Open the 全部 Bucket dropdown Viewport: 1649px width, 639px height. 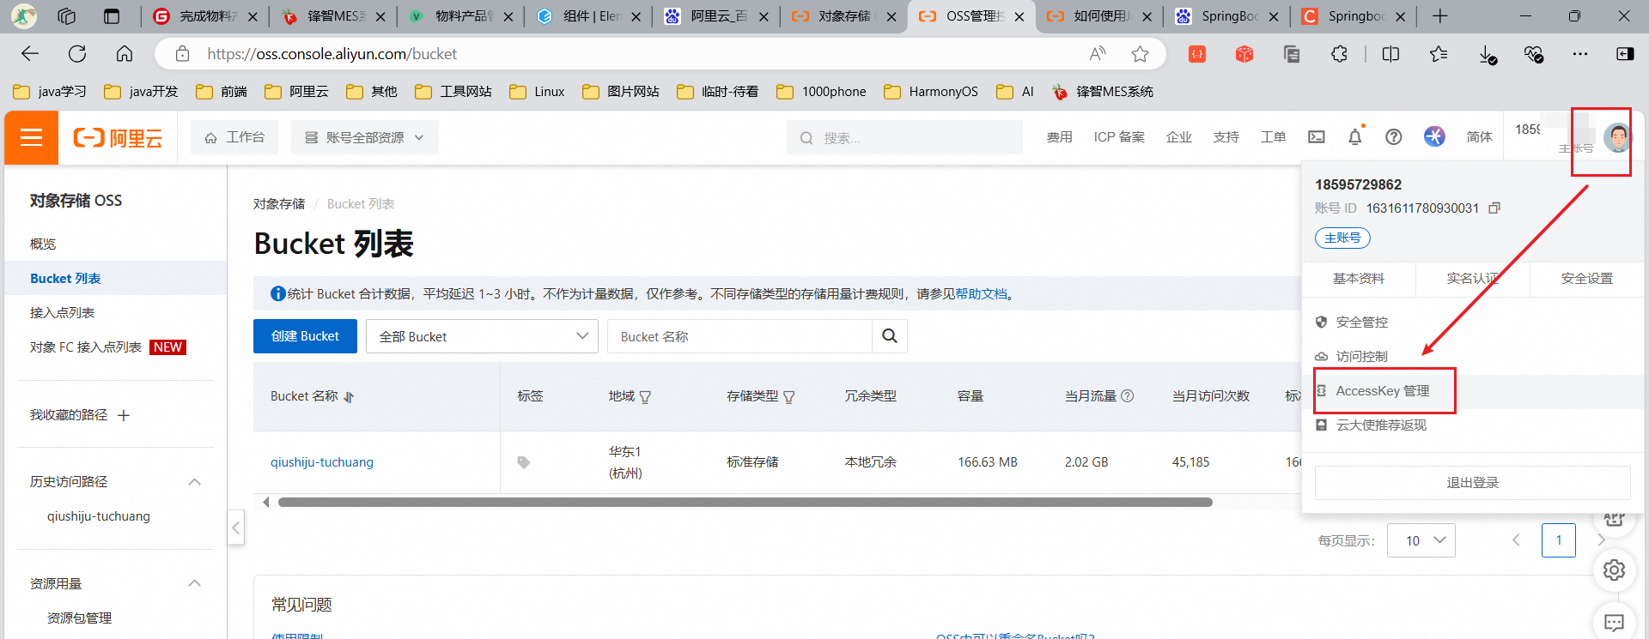pyautogui.click(x=482, y=336)
